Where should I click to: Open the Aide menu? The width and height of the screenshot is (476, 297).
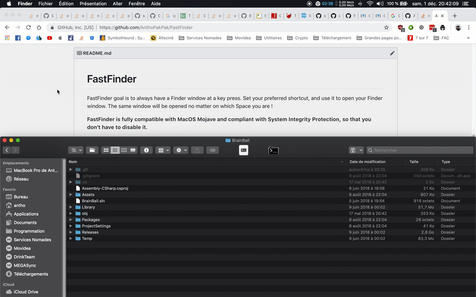156,4
